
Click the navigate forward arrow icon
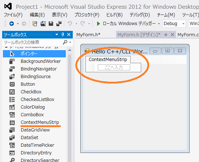pos(24,24)
